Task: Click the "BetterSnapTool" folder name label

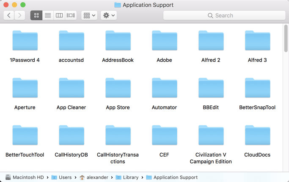Action: coord(257,108)
